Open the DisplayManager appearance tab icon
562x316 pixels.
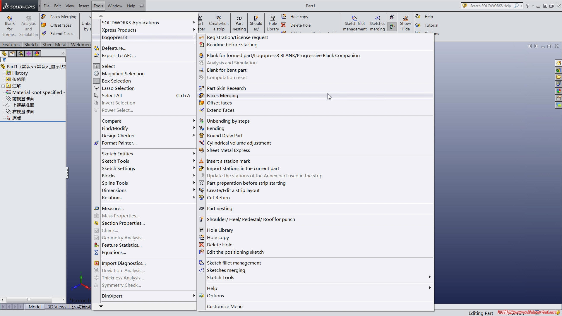coord(37,54)
